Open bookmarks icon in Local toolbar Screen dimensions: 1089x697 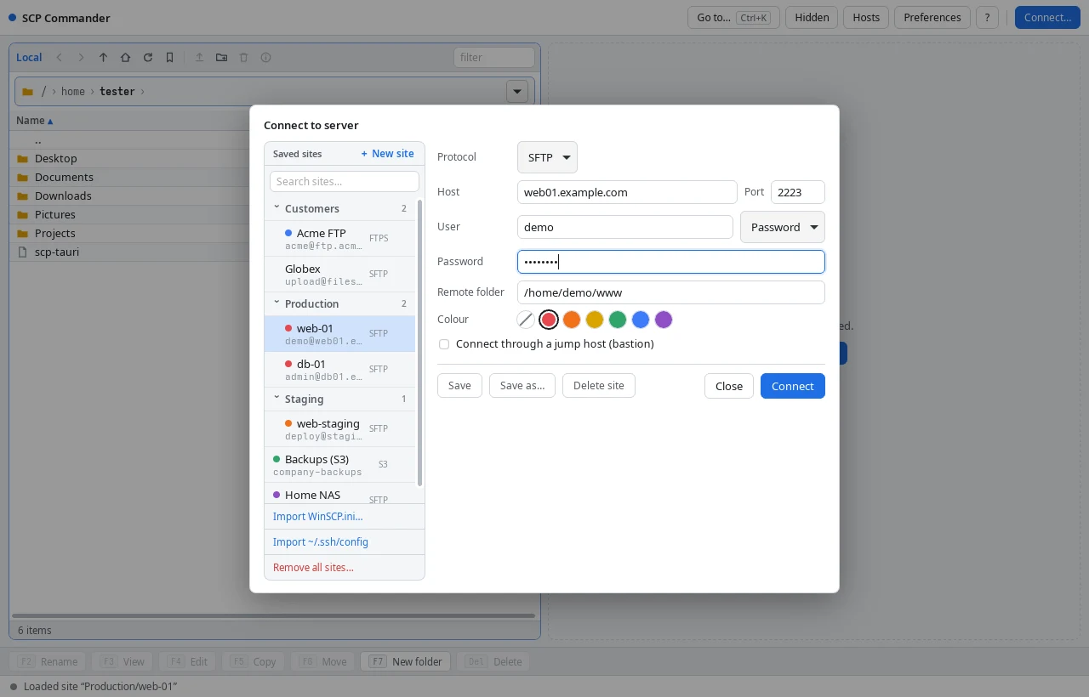(x=169, y=58)
